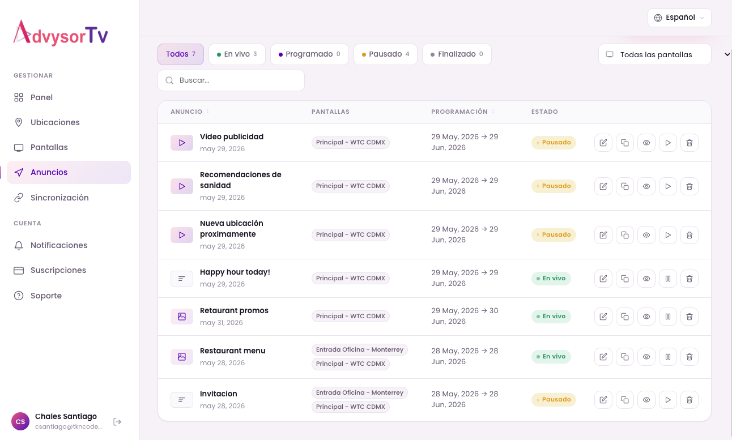Resume Video publicidad with play button
Image resolution: width=732 pixels, height=440 pixels.
pyautogui.click(x=668, y=143)
